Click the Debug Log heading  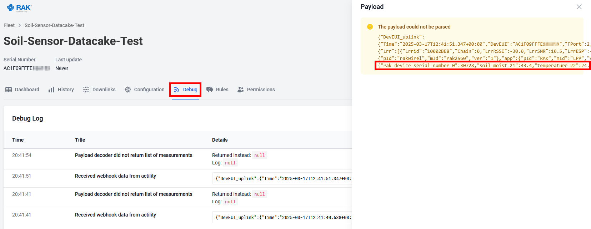[x=27, y=118]
